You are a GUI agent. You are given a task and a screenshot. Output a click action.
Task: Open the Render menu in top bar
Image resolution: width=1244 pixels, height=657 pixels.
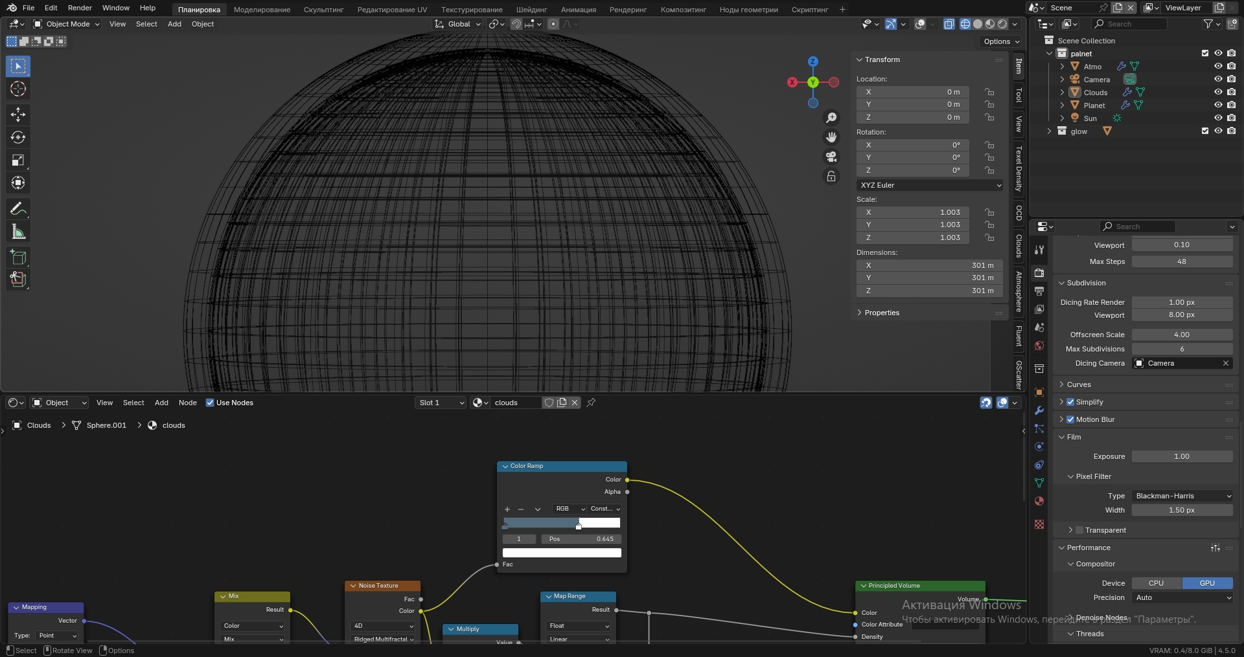coord(80,8)
